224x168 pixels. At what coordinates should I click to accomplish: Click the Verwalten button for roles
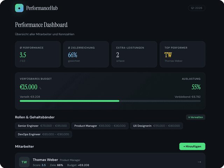pos(196,117)
